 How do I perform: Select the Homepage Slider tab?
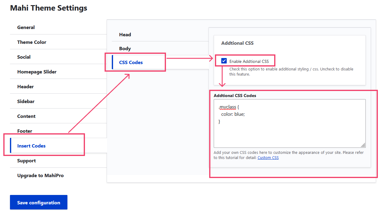tap(37, 72)
